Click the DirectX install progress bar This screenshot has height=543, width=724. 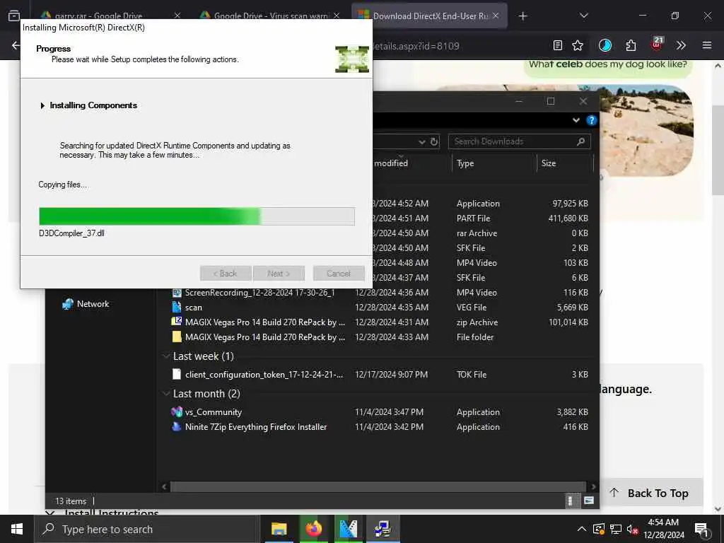coord(197,216)
